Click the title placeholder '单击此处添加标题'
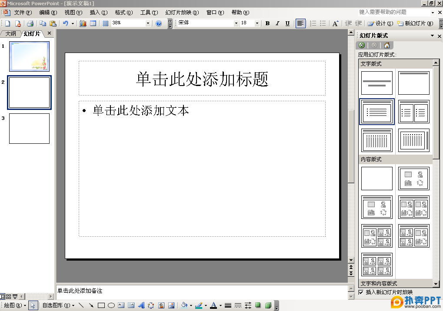Screen dimensions: 443x311 pyautogui.click(x=202, y=79)
